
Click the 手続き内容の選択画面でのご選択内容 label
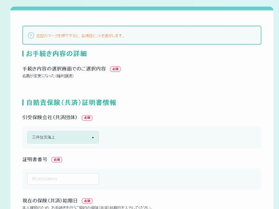(x=64, y=69)
